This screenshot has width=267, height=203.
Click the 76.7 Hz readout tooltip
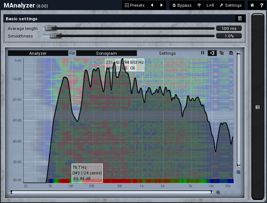87,173
